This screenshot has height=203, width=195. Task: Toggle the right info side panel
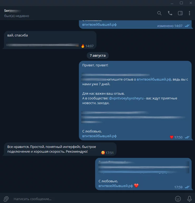click(x=180, y=13)
